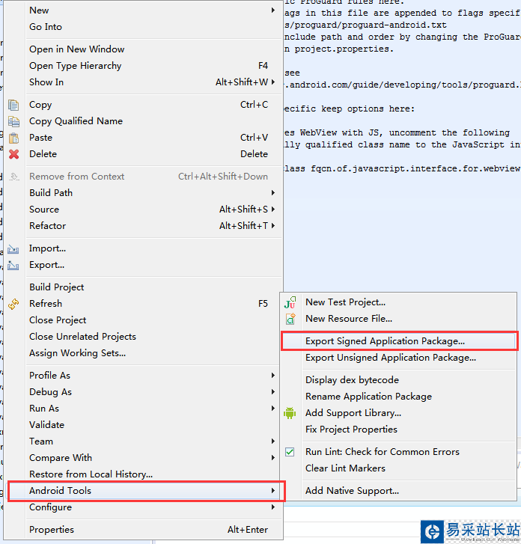The width and height of the screenshot is (521, 544).
Task: Expand the New submenu arrow
Action: click(x=273, y=10)
